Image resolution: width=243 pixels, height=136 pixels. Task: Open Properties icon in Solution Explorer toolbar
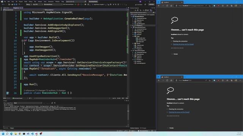[x=151, y=10]
